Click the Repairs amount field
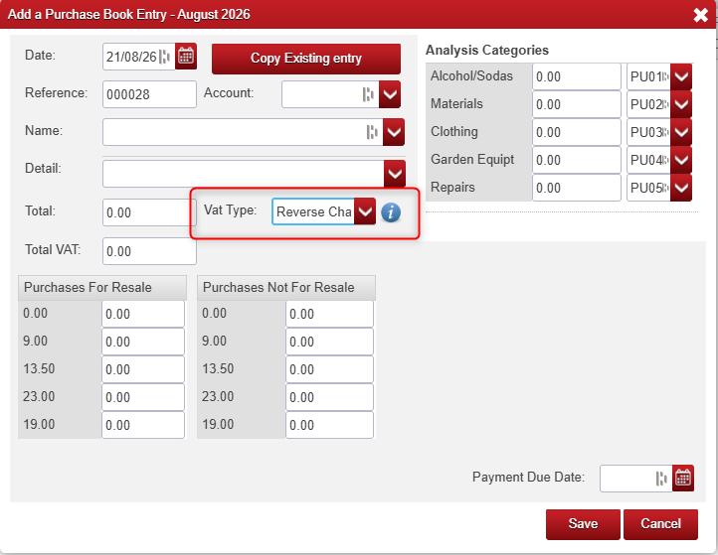 (x=577, y=188)
